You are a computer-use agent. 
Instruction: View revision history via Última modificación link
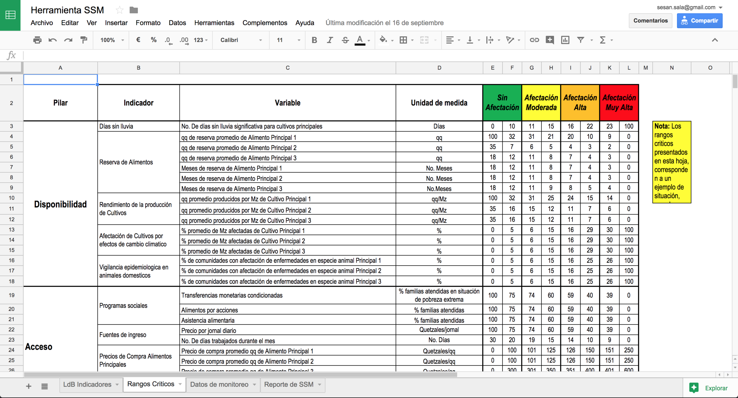click(384, 23)
